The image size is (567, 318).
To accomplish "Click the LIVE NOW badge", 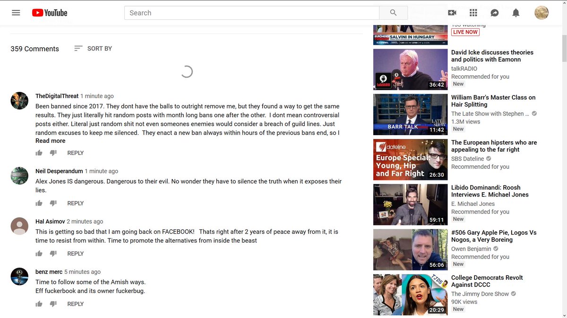I will [465, 32].
